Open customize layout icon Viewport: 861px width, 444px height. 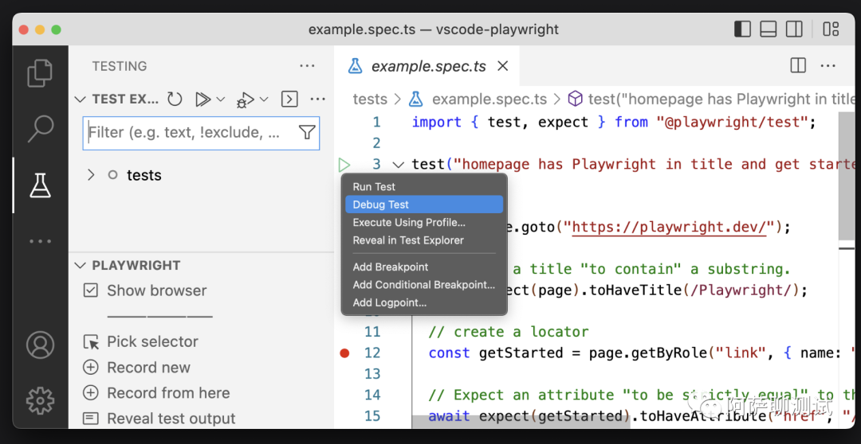pos(831,29)
